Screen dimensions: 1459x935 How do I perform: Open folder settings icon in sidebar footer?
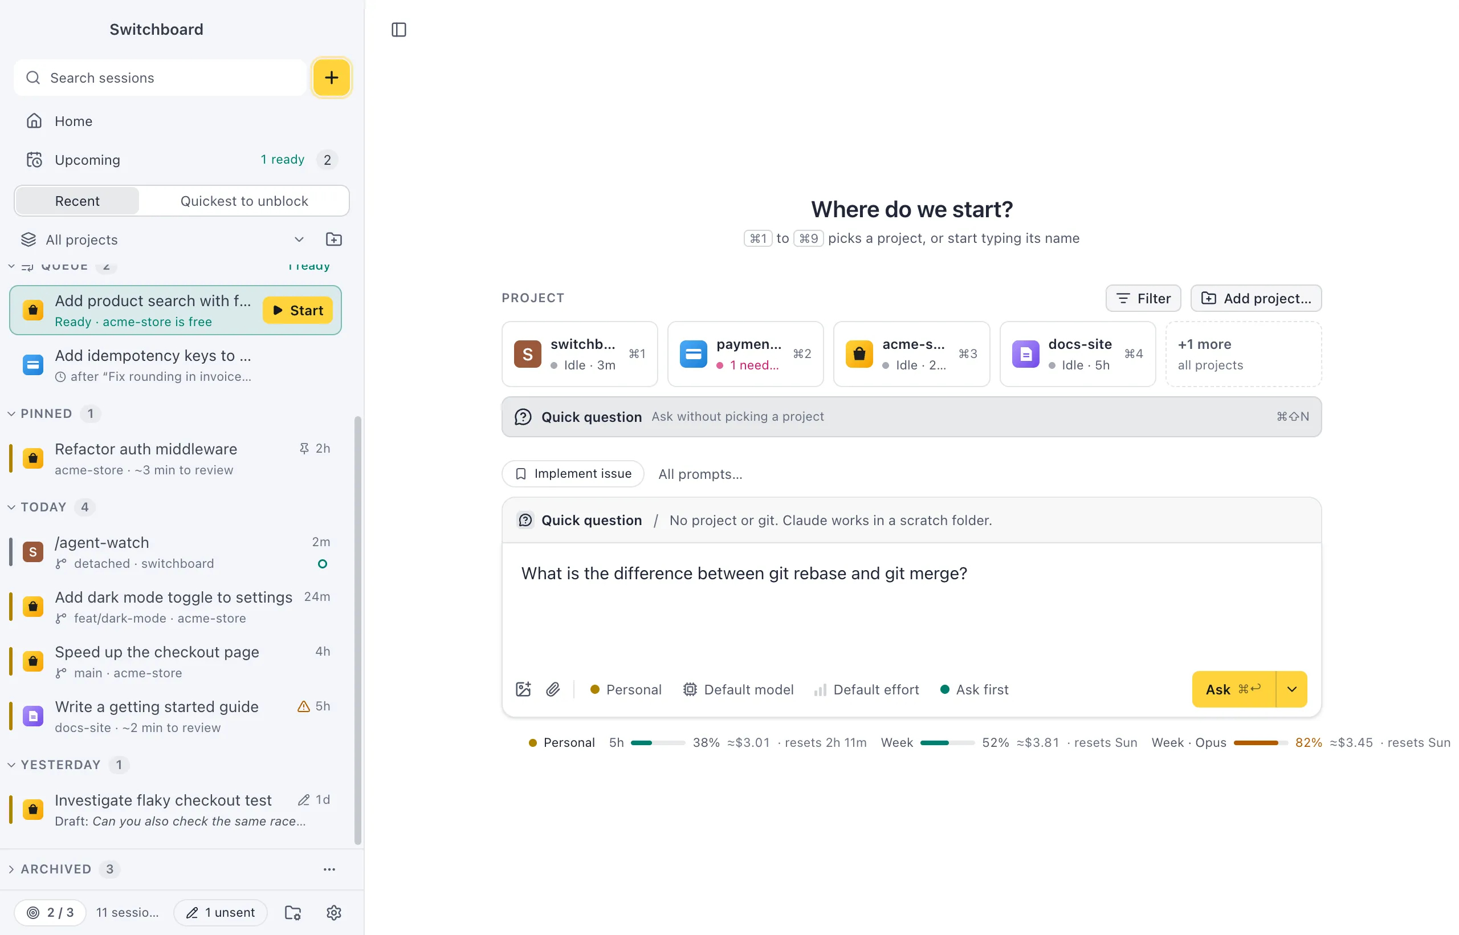(293, 912)
